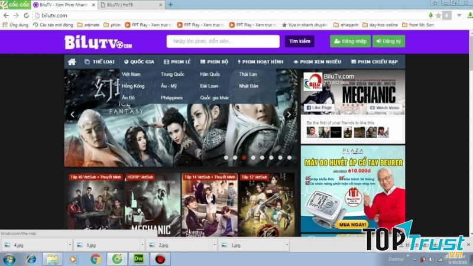Open dropdown arrow for 2.jpg download
This screenshot has width=473, height=266.
click(215, 245)
